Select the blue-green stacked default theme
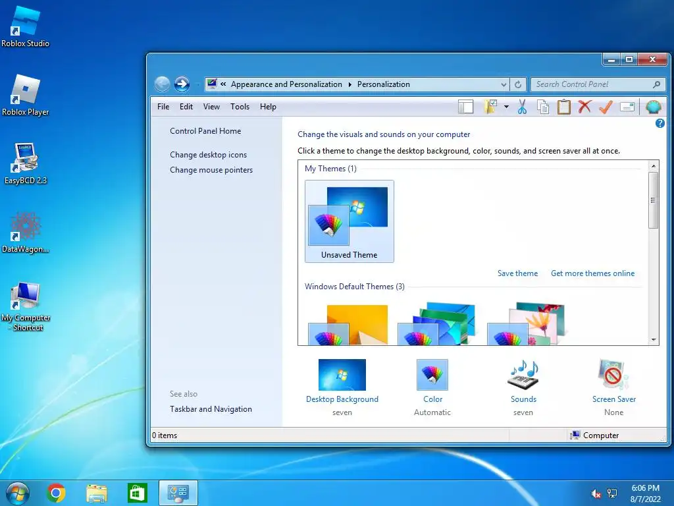 [x=438, y=323]
